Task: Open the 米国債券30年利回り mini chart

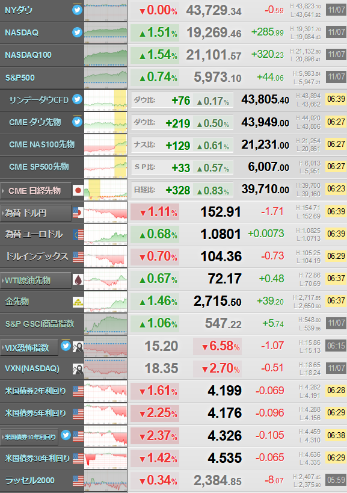Action: (105, 459)
